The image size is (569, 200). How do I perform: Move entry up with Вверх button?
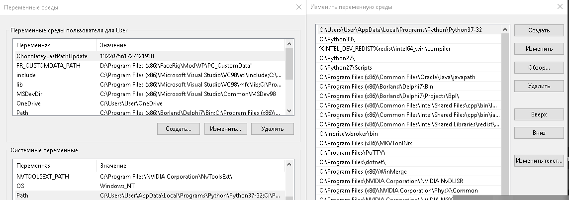539,114
